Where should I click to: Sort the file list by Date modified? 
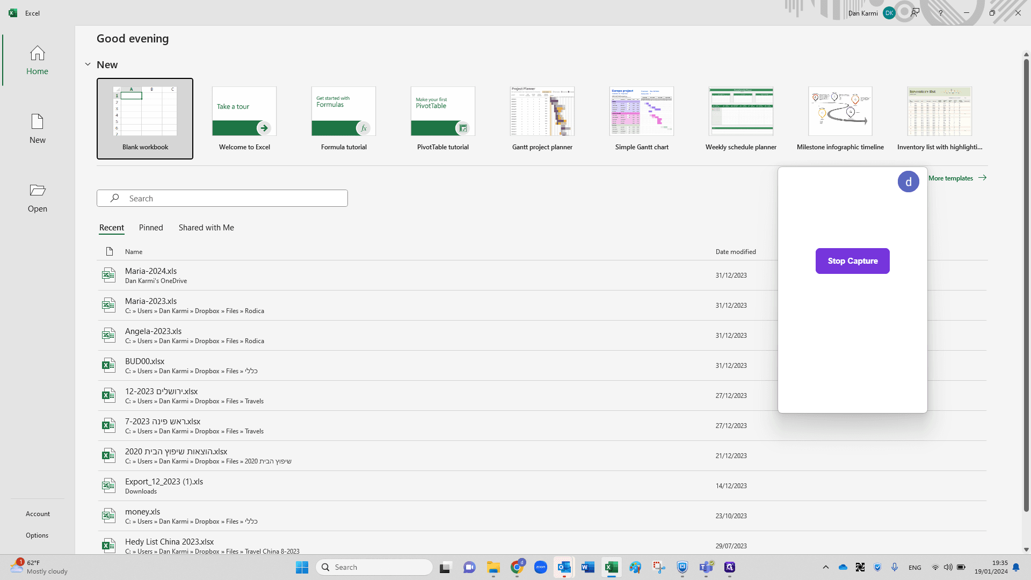pos(736,252)
